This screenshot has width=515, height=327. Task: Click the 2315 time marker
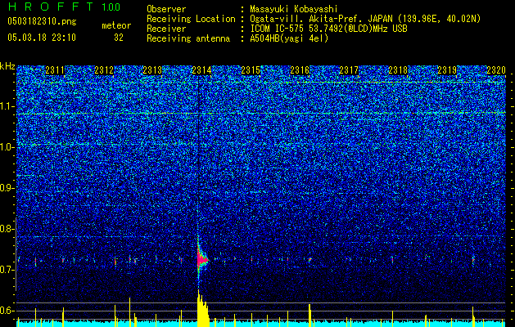tap(251, 70)
